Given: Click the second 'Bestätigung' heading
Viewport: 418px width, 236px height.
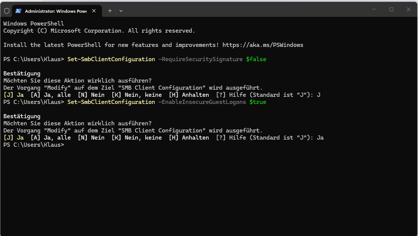Looking at the screenshot, I should pos(22,116).
